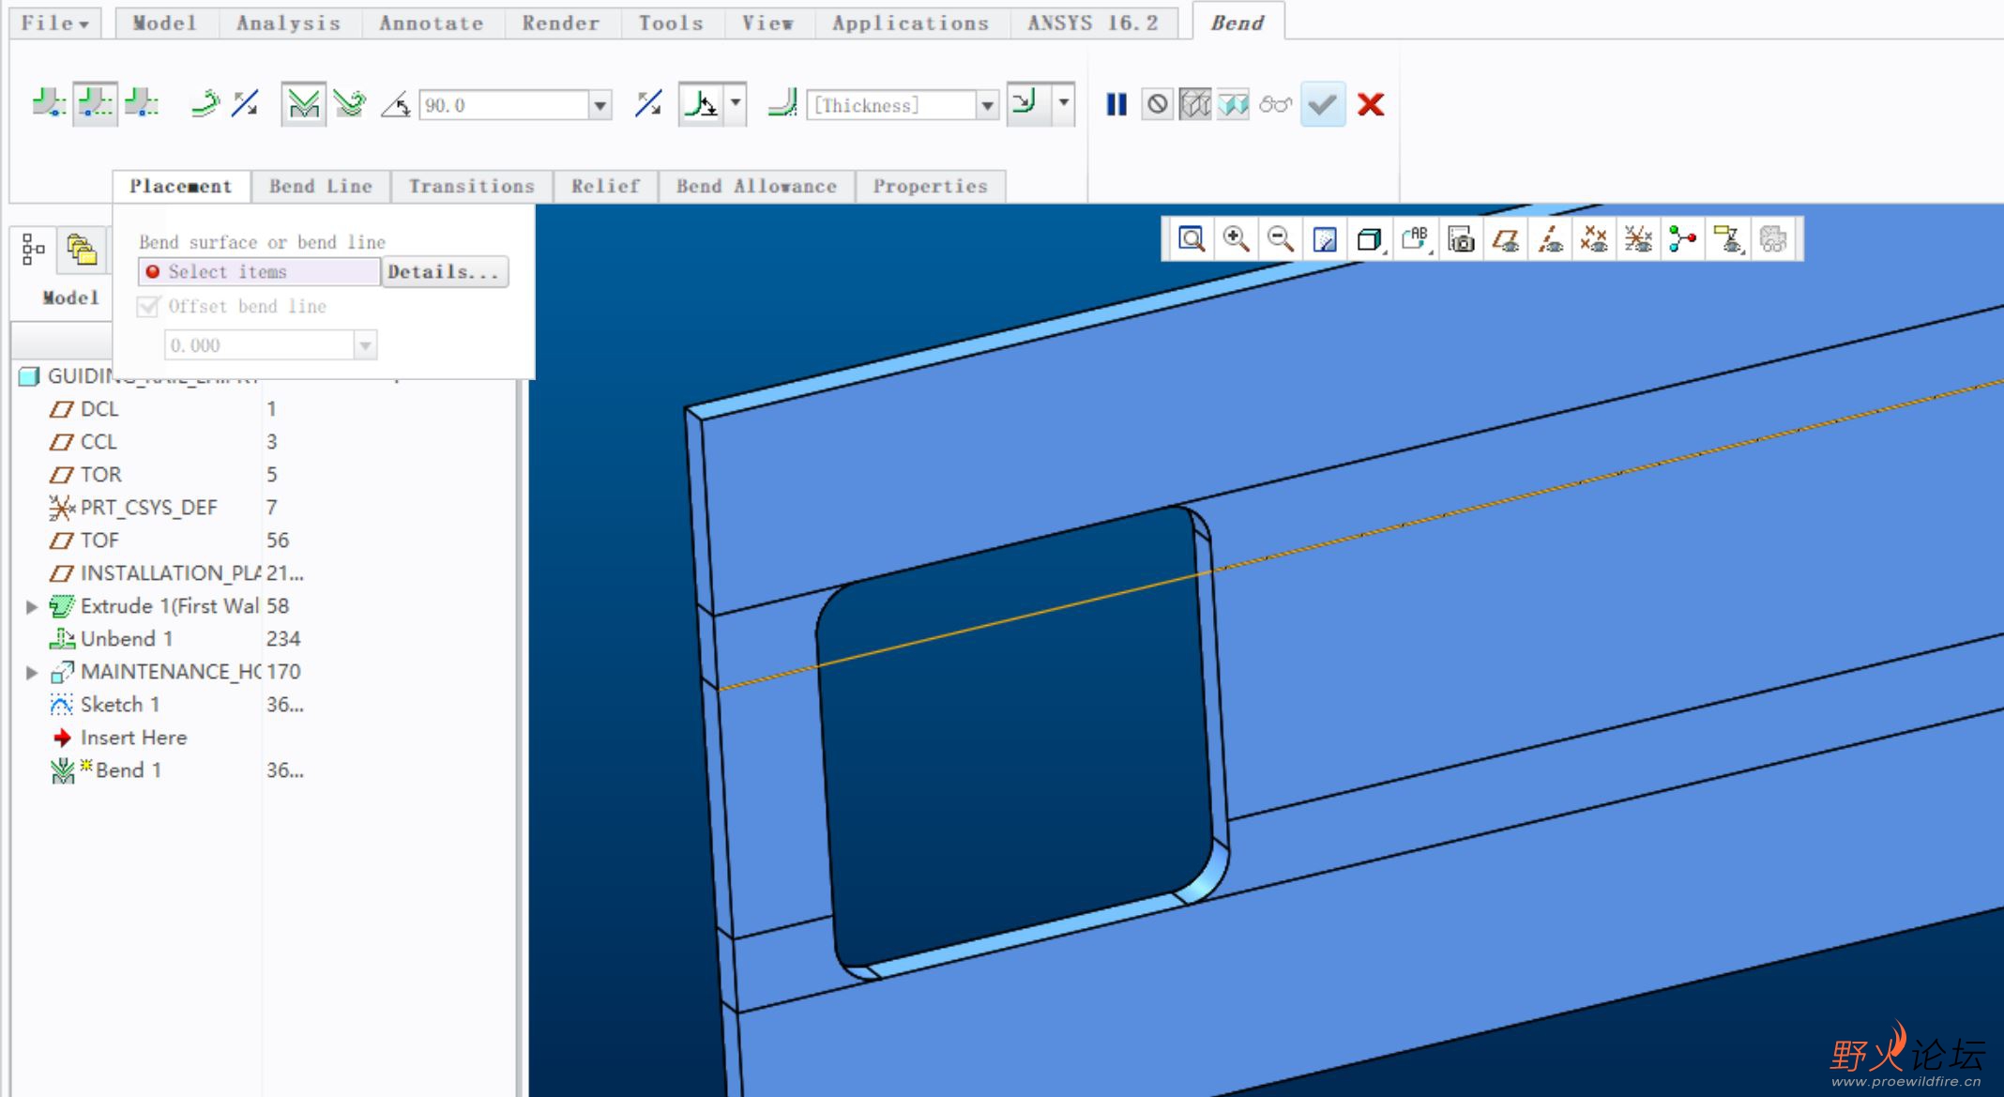Toggle the attached preview icon
This screenshot has height=1097, width=2004.
click(1234, 104)
